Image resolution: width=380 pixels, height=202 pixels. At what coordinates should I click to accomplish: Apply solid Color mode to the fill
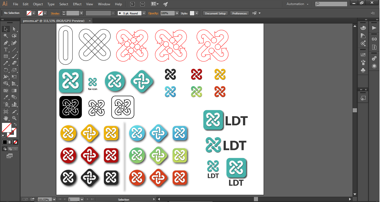tap(5, 142)
